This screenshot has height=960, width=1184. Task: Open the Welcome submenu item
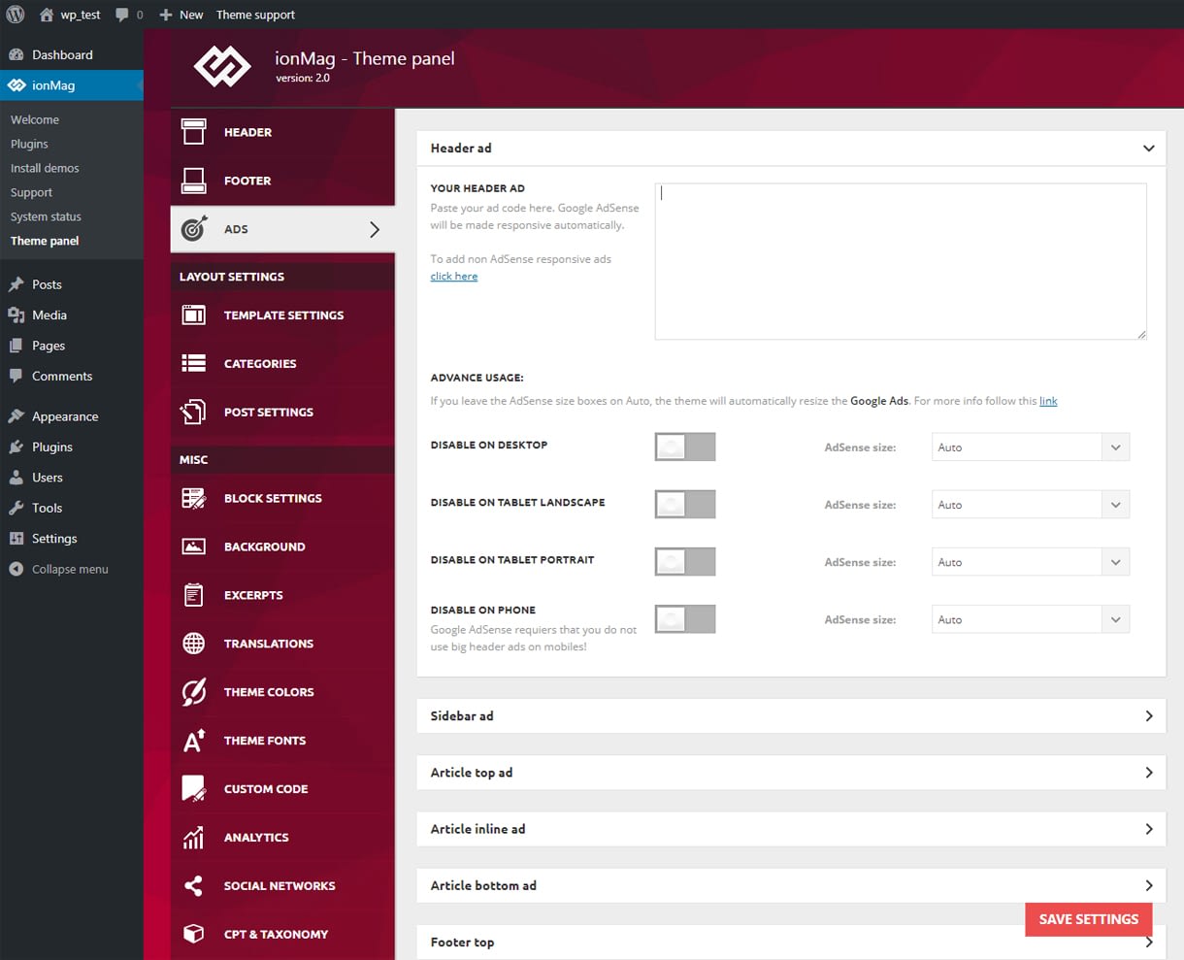35,119
